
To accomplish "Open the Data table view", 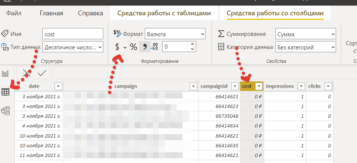I will point(6,92).
